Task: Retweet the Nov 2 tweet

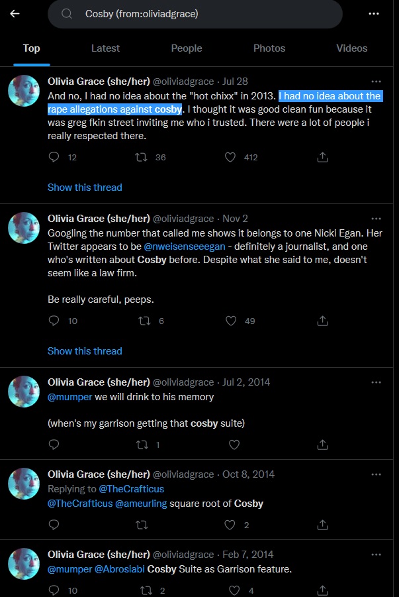Action: point(144,321)
